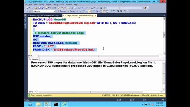The width and height of the screenshot is (190, 107).
Task: Open the Query menu
Action: [42, 4]
